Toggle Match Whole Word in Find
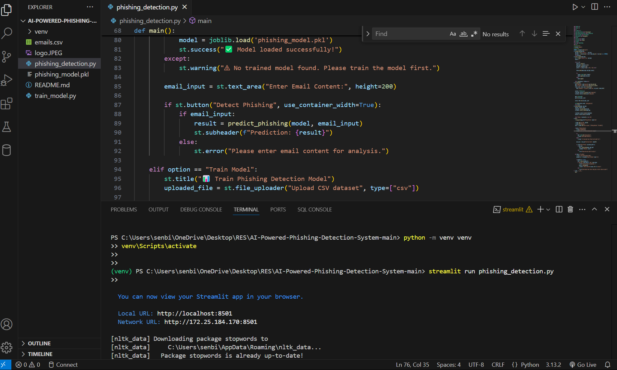This screenshot has width=617, height=370. click(463, 34)
